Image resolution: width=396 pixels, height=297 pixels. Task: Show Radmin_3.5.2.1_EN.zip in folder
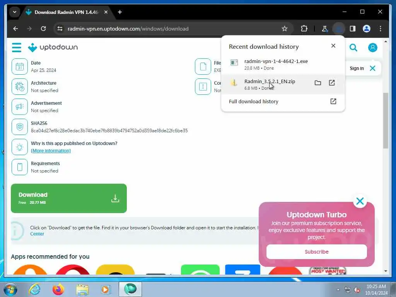(x=318, y=83)
